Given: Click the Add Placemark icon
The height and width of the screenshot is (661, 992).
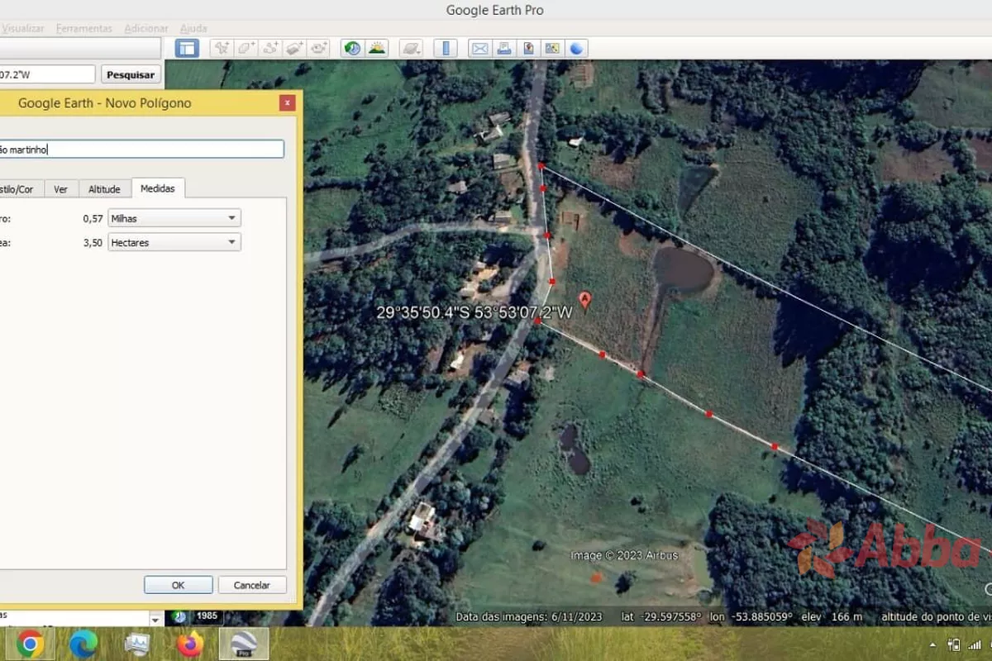Looking at the screenshot, I should [x=222, y=48].
